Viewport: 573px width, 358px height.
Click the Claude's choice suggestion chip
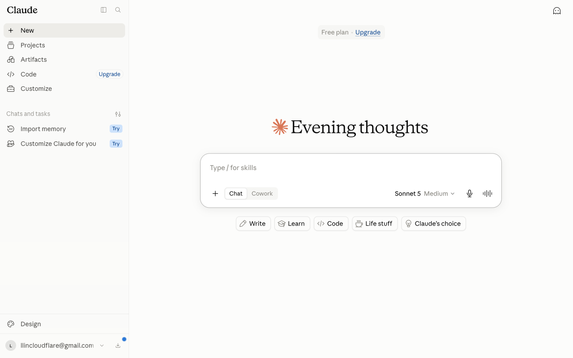point(434,224)
